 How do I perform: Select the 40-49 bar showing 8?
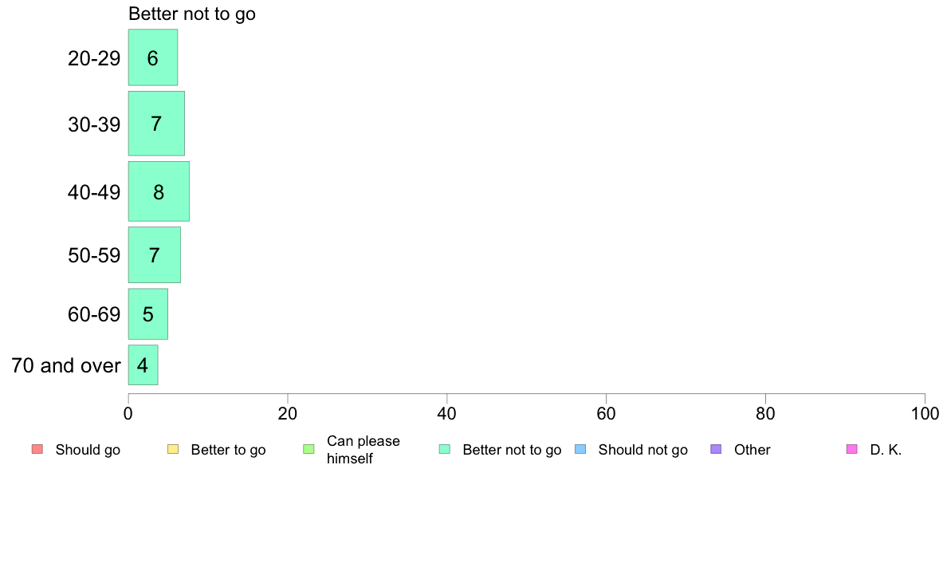click(x=159, y=191)
